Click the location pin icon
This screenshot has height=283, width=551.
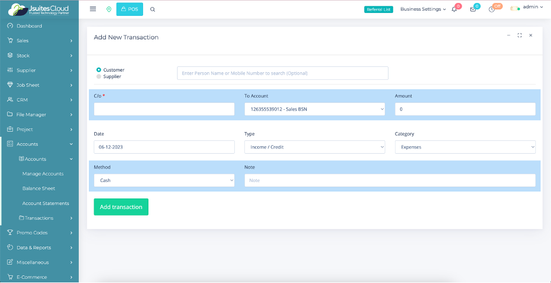109,9
